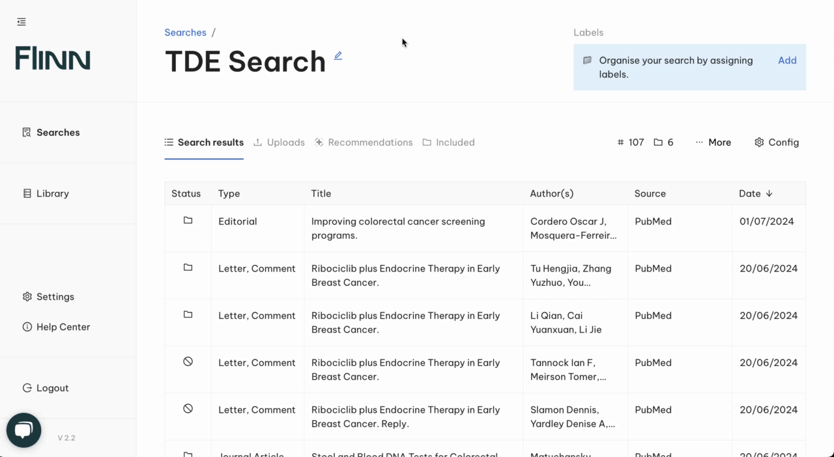
Task: Toggle folder status for Li Qian row
Action: click(188, 314)
